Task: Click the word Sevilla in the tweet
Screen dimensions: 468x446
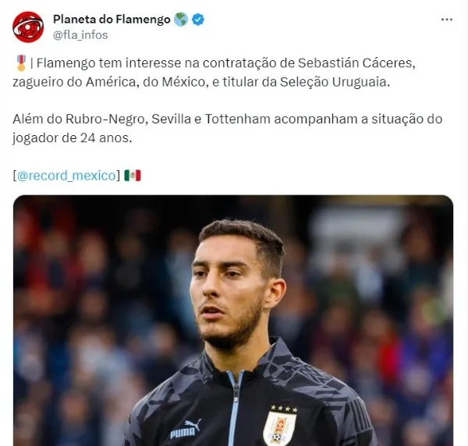Action: click(172, 119)
